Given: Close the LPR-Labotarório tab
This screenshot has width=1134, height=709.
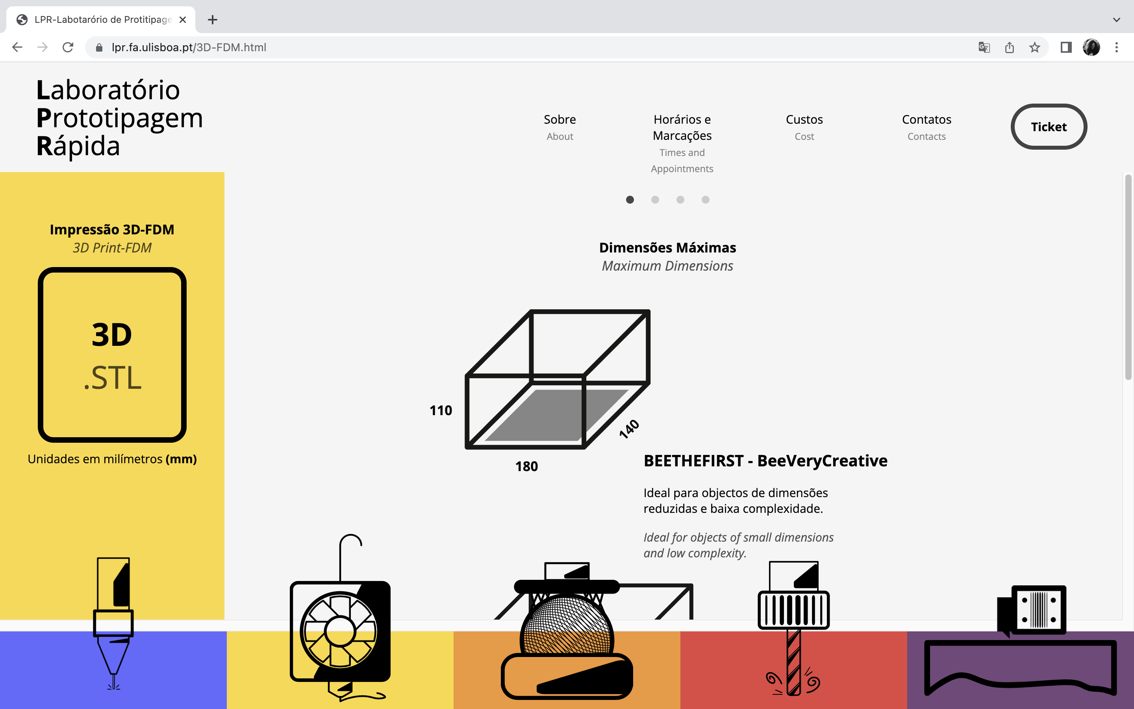Looking at the screenshot, I should click(x=183, y=20).
